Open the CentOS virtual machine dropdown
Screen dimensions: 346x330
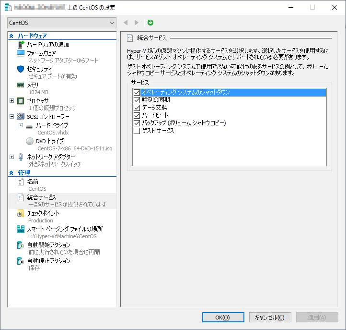62,23
